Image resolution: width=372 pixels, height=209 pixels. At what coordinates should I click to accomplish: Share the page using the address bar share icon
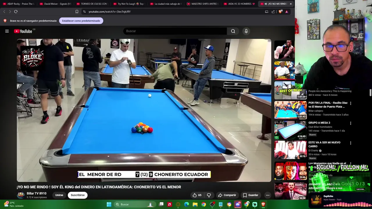[x=273, y=12]
